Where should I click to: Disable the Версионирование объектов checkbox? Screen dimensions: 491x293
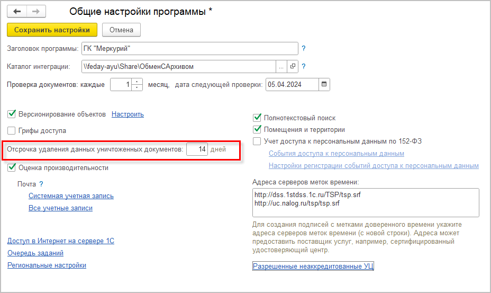point(12,114)
